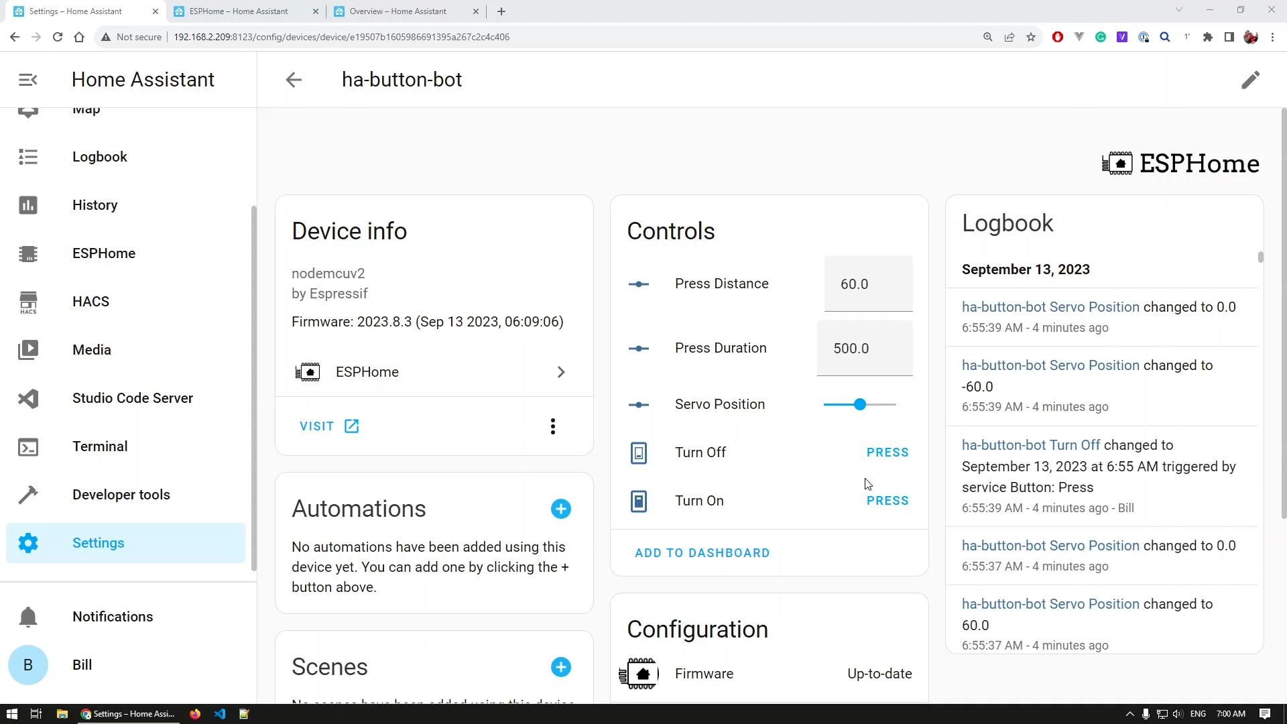Open the Terminal sidebar item
Screen dimensions: 1287x724
pos(99,446)
